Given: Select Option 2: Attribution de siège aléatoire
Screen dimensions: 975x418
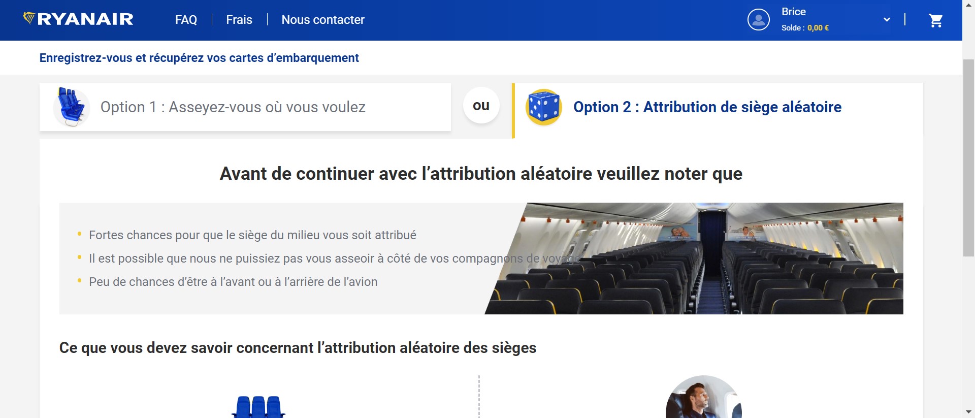Looking at the screenshot, I should 707,107.
